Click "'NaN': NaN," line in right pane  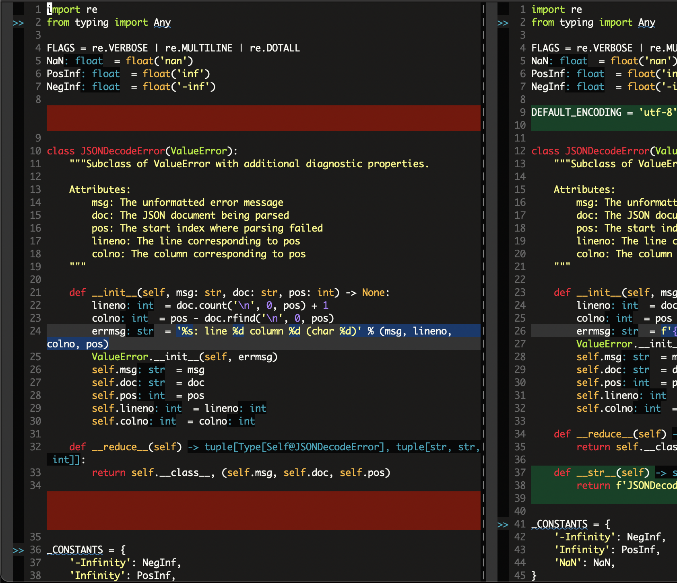pyautogui.click(x=585, y=563)
